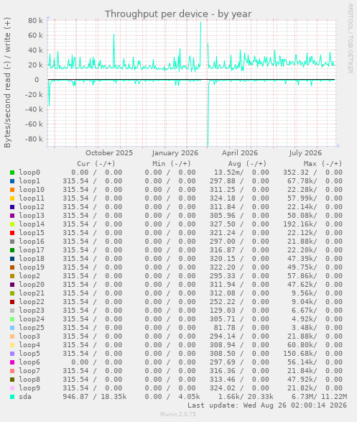Click the 'Max (-/+)' column header
The width and height of the screenshot is (357, 422).
pos(323,164)
